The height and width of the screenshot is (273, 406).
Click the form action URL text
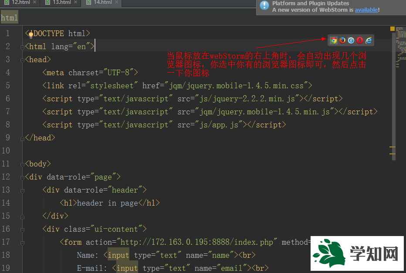(x=197, y=242)
